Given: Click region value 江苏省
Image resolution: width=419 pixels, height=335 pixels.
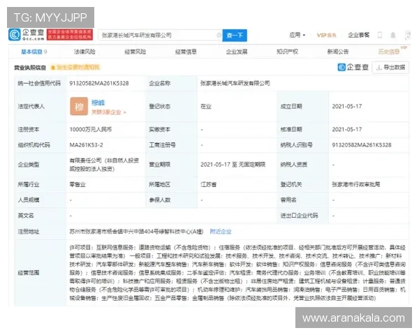Looking at the screenshot, I should (208, 184).
